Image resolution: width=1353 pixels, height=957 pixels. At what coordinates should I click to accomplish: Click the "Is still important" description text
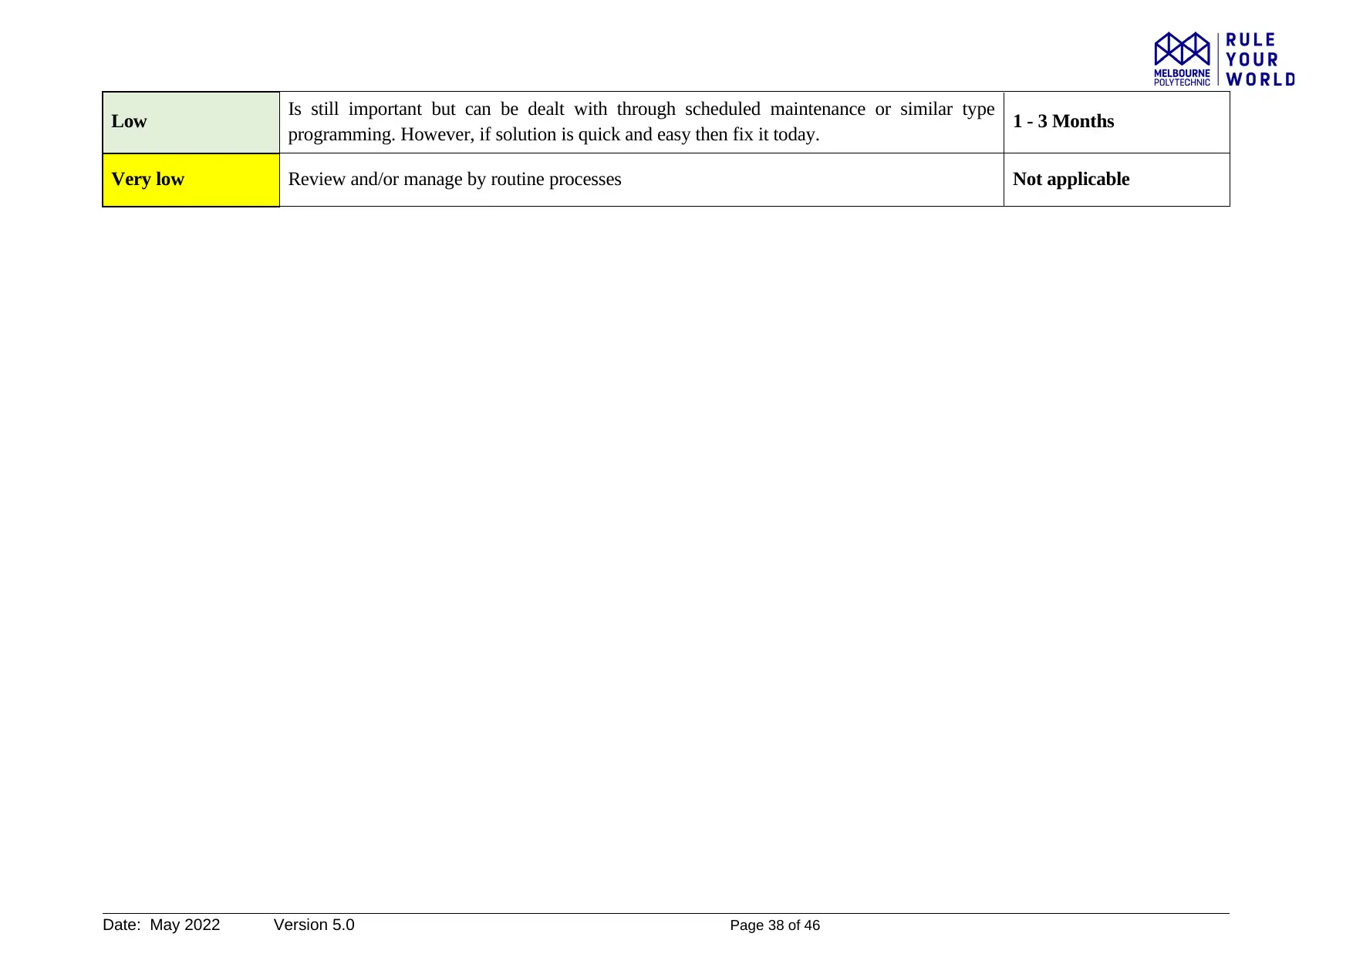[641, 122]
